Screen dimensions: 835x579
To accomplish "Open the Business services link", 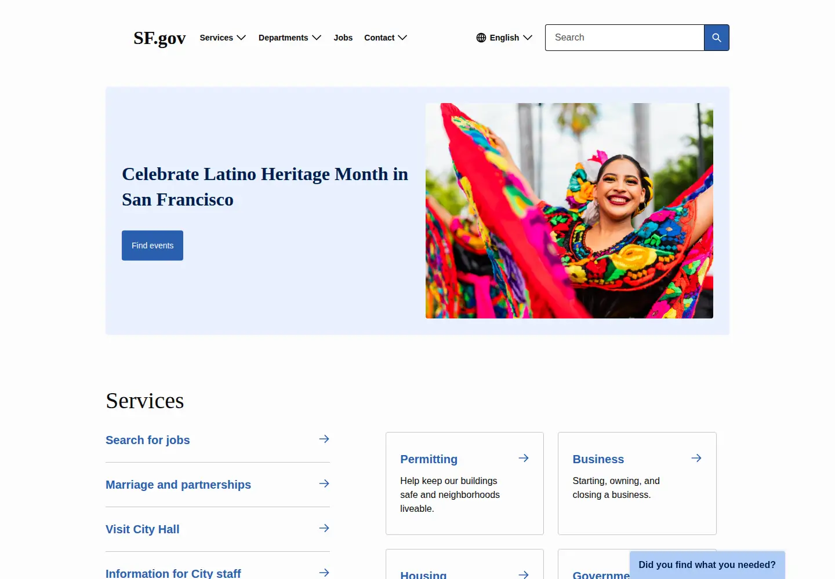I will click(x=598, y=459).
